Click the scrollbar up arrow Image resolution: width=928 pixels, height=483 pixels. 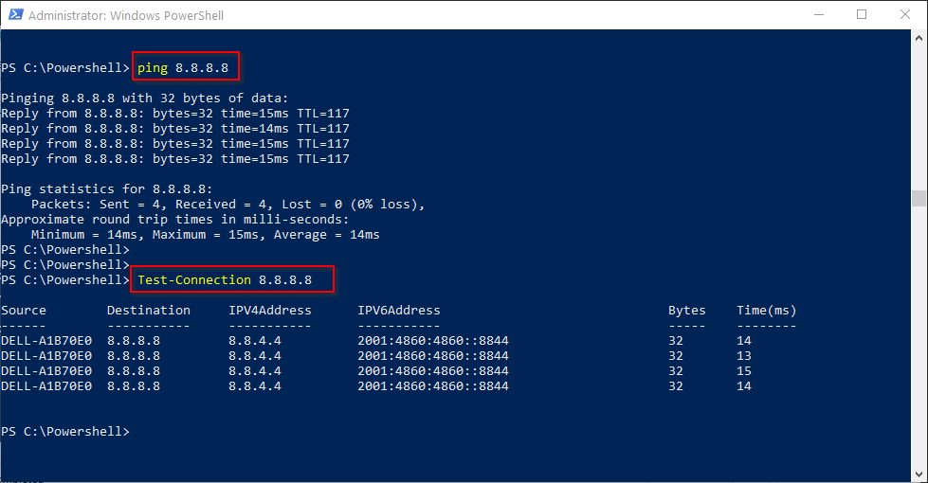[x=918, y=38]
